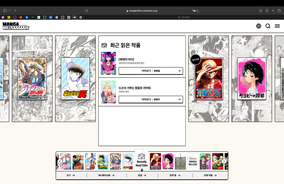
Task: Click the 최근 읽은 작품 heading
Action: click(x=125, y=45)
